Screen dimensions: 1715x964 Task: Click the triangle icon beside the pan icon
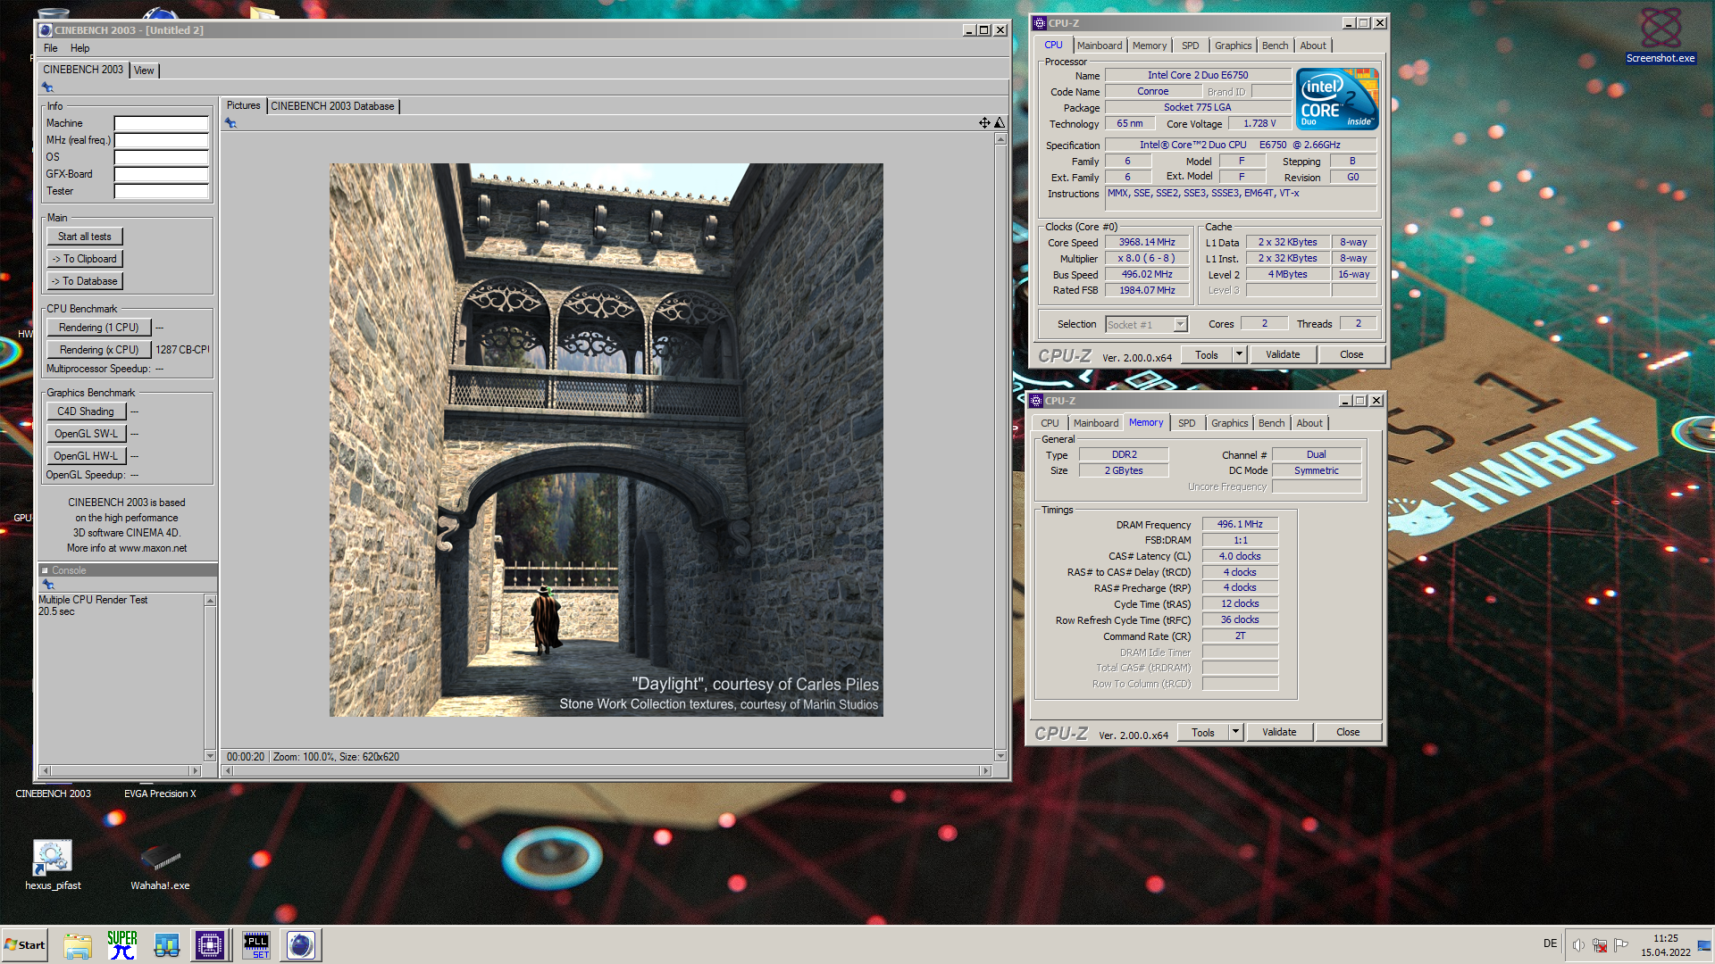coord(1000,123)
